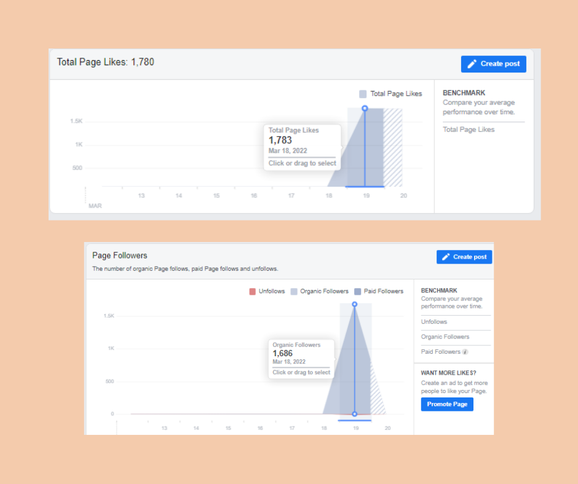
Task: Click the MAR month label on likes chart
Action: (x=95, y=206)
